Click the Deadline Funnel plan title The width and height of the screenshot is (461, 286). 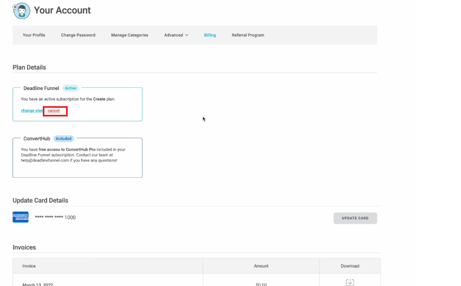[x=41, y=88]
